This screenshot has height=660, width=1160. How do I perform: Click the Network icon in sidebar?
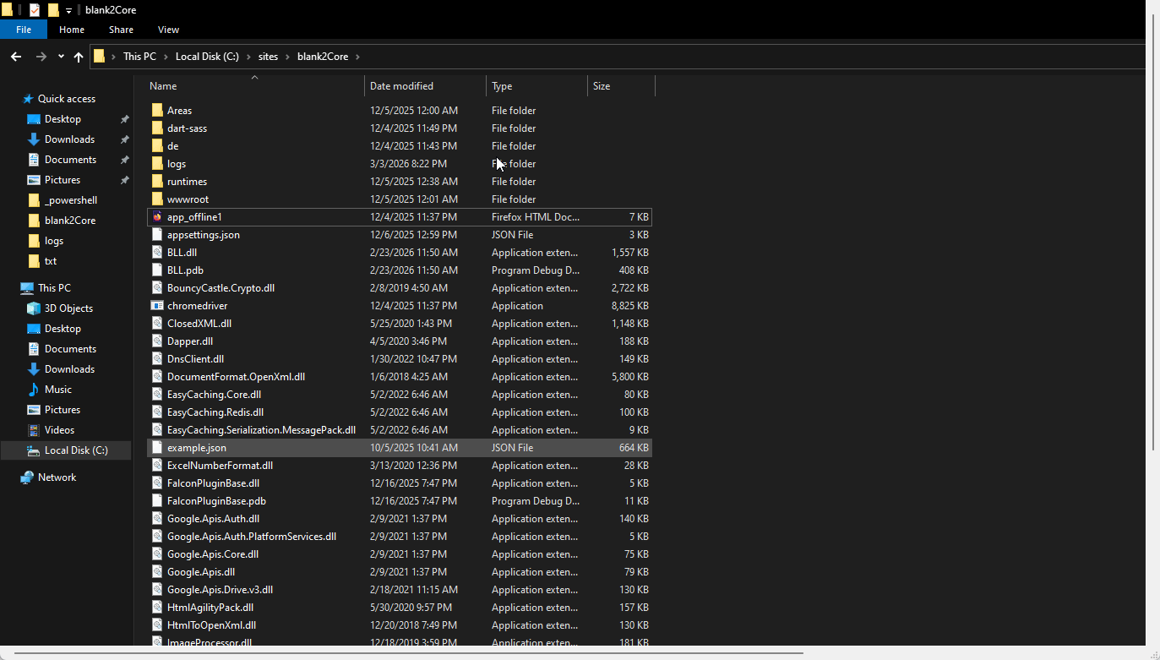pyautogui.click(x=28, y=477)
